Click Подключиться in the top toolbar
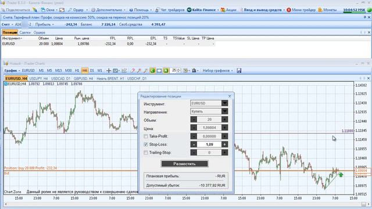 (x=16, y=10)
